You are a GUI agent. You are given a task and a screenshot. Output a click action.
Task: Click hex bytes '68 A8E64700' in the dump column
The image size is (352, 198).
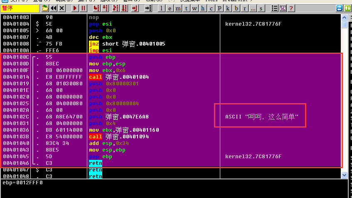click(x=64, y=117)
